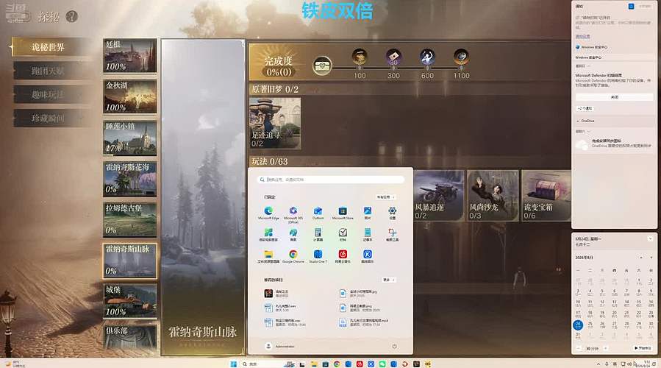
Task: Open the Calculator pinned app
Action: (x=318, y=234)
